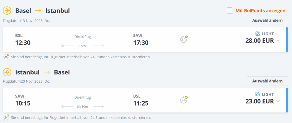Enable the Mit BolPoints anzeigen checkbox
292x123 pixels.
tap(230, 11)
